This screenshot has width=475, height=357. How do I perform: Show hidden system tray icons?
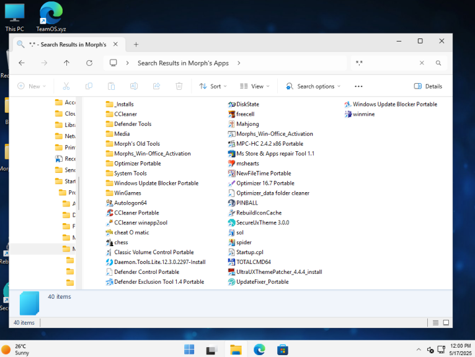click(x=419, y=350)
